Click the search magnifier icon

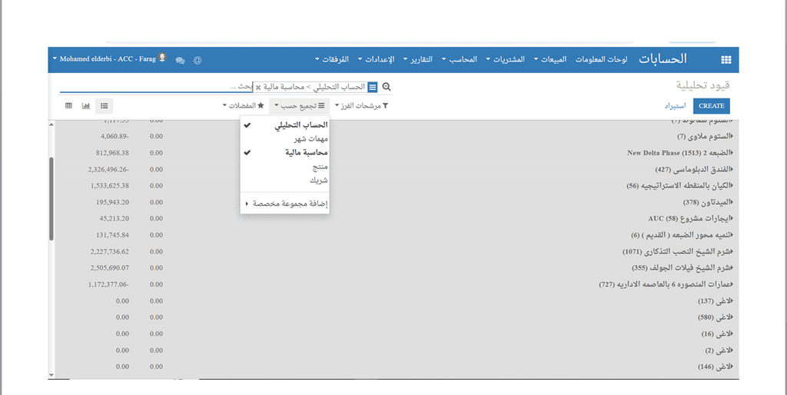point(386,87)
